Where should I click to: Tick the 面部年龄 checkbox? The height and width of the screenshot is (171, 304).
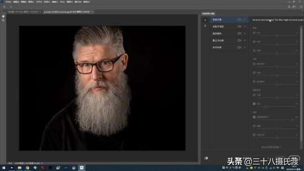coord(254,64)
